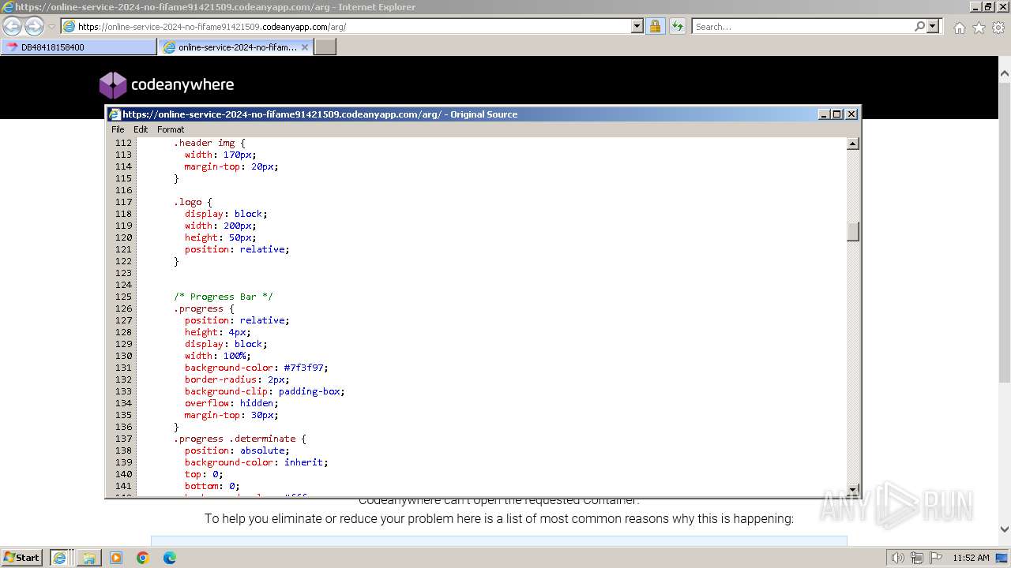This screenshot has height=568, width=1011.
Task: Click the browser page scroll down arrow
Action: pos(1005,529)
